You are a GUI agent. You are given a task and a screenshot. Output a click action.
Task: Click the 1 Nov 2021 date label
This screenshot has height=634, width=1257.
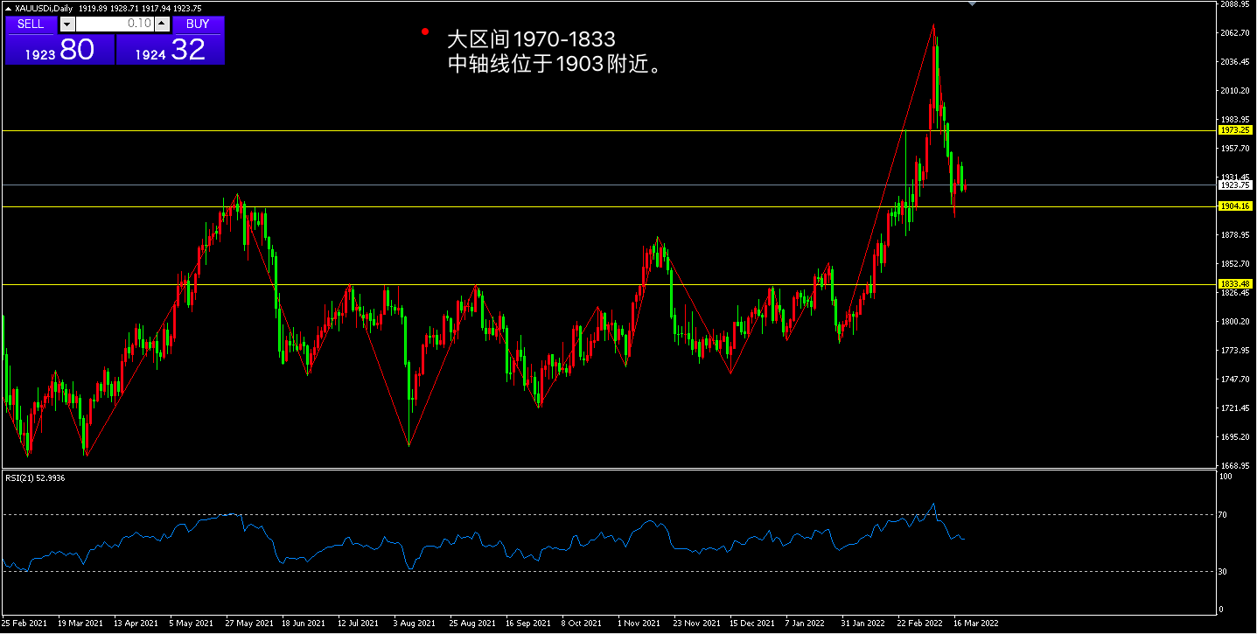tap(639, 624)
